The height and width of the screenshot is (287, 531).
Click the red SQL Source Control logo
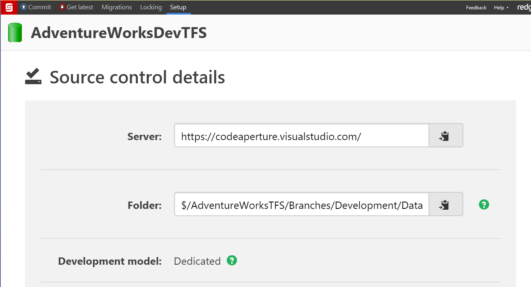pos(9,7)
